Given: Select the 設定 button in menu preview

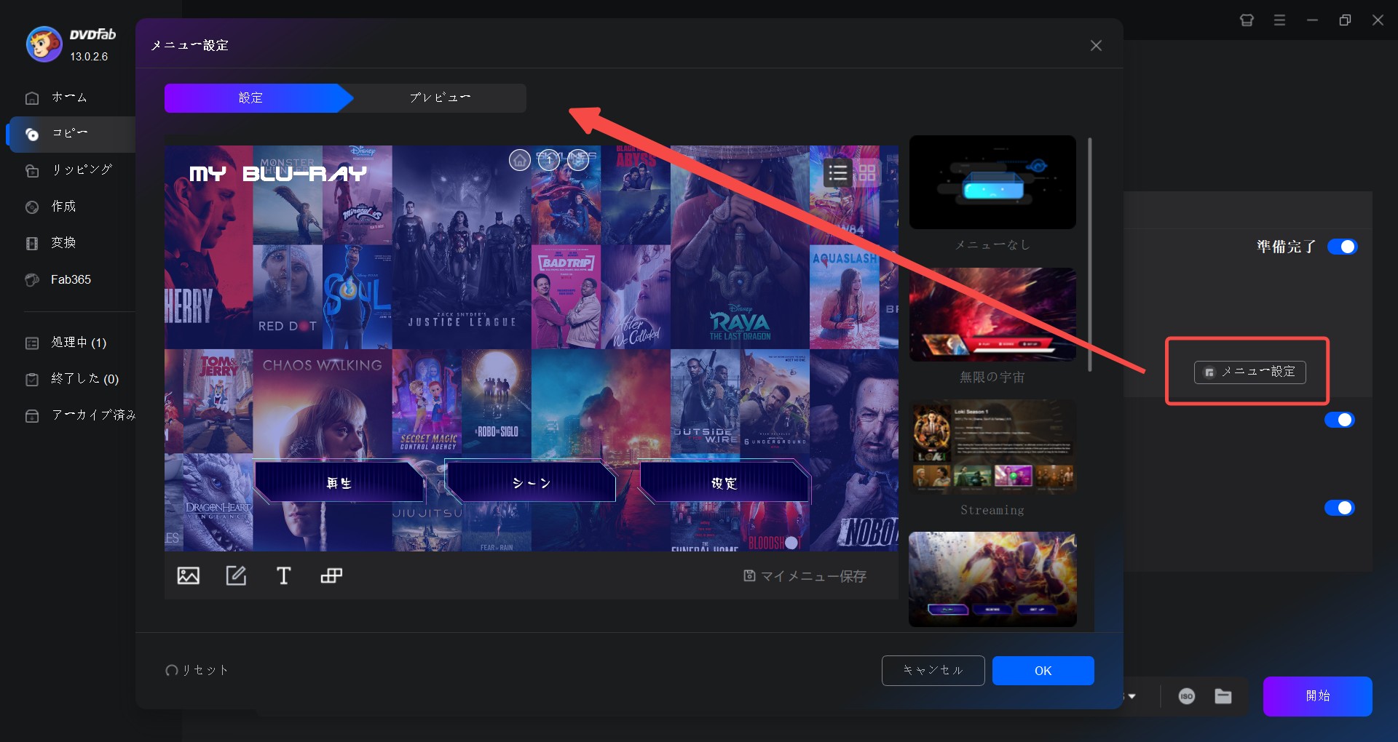Looking at the screenshot, I should pos(724,482).
